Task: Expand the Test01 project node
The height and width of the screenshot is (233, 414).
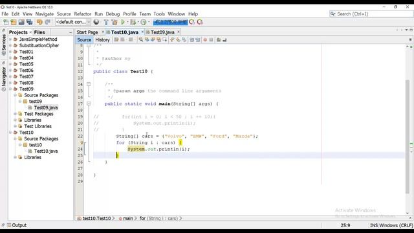Action: click(10, 52)
